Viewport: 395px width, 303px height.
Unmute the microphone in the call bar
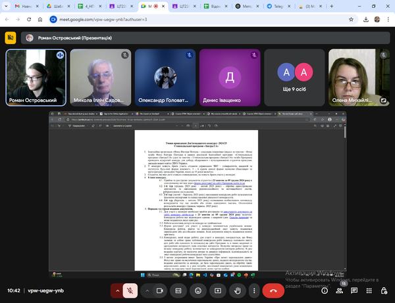[132, 290]
